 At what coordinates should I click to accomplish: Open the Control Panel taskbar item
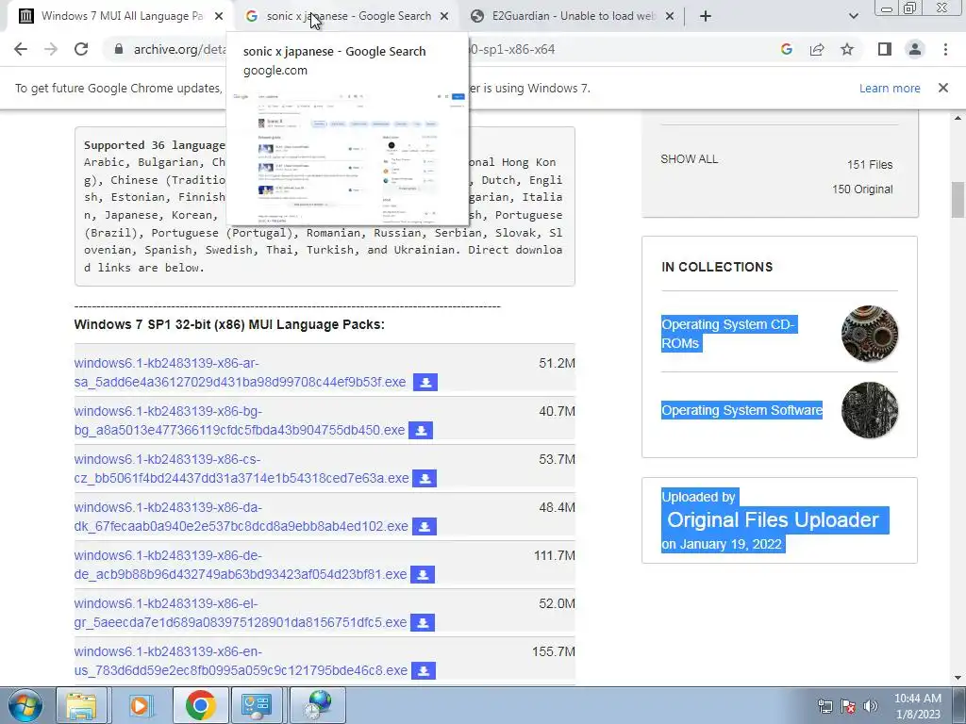(257, 705)
